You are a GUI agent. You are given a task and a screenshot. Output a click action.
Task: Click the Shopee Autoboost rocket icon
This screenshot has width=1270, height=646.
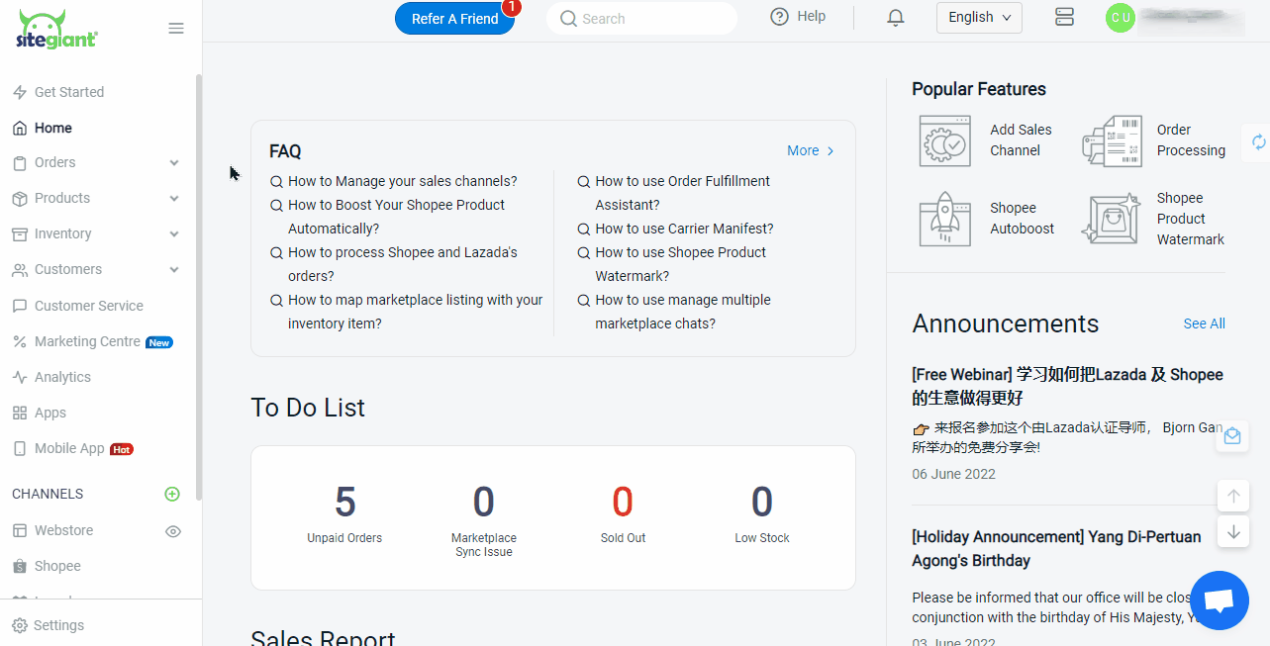944,219
